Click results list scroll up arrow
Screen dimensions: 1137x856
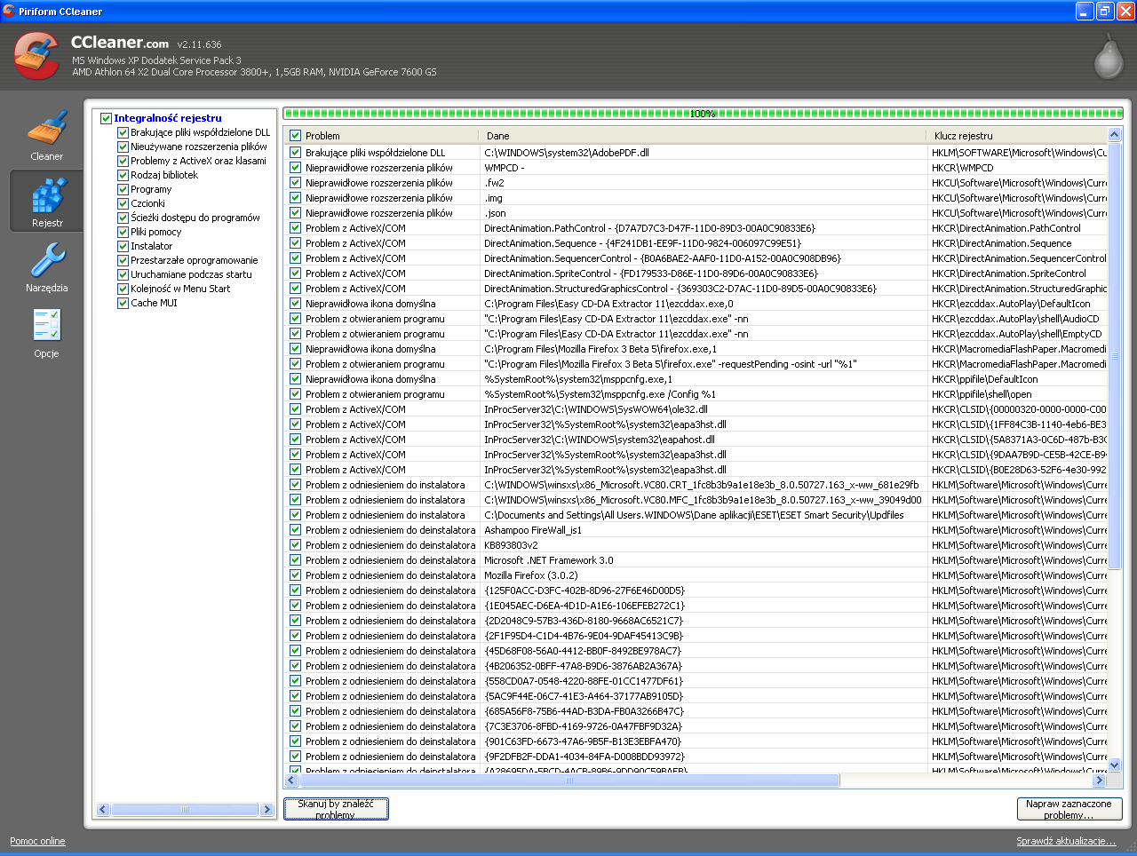(x=1115, y=135)
